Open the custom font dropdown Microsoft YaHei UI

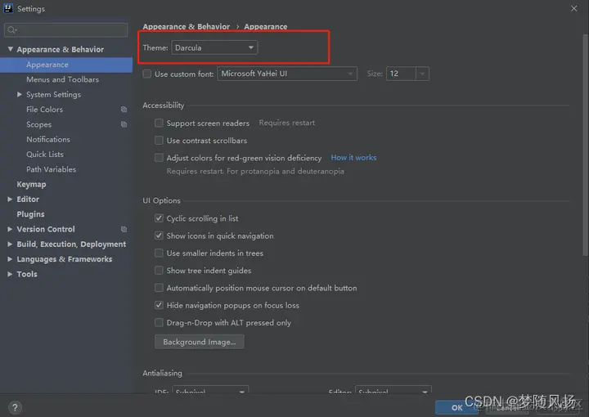click(287, 74)
